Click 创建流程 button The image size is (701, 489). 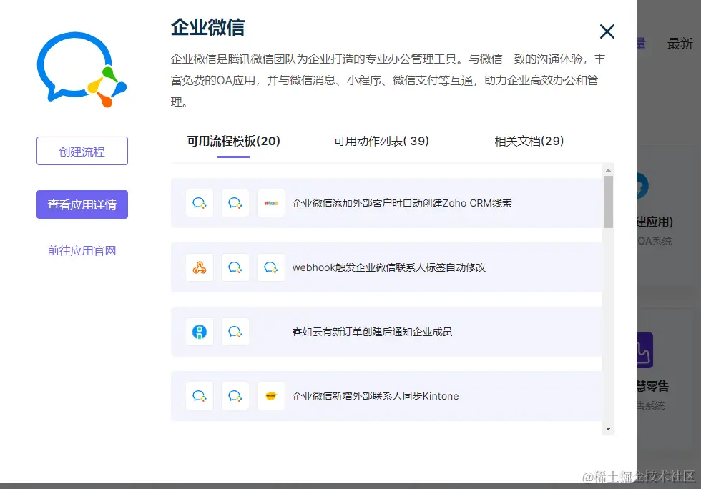tap(82, 151)
